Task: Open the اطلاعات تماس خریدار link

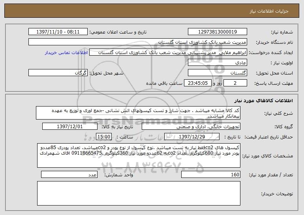Action: coord(66,53)
